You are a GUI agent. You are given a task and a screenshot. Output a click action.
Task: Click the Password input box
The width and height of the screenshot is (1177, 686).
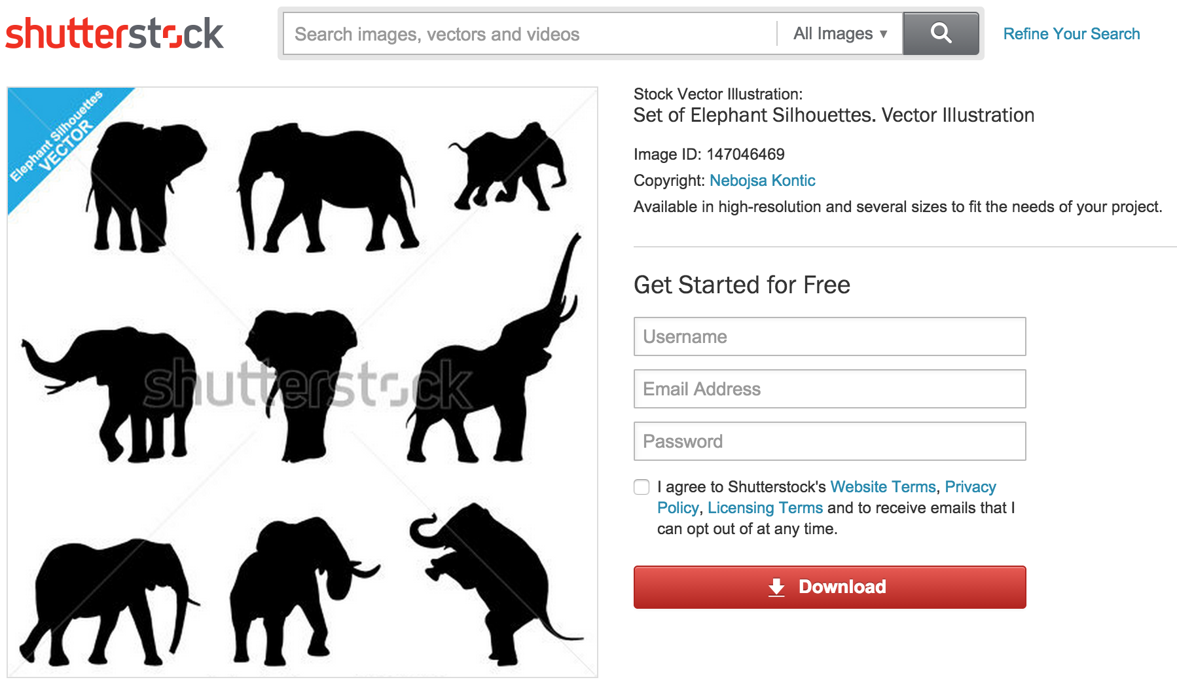829,441
